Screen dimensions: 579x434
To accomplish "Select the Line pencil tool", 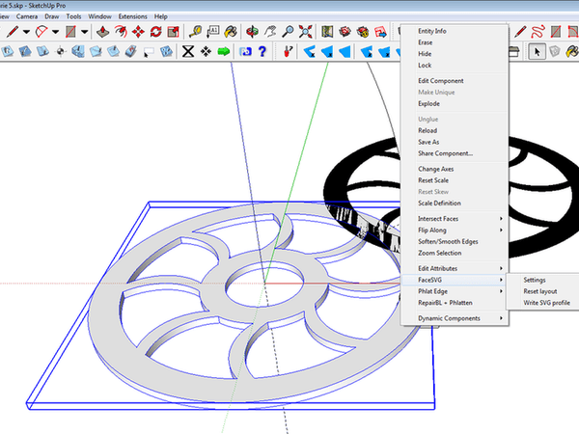I will [x=12, y=31].
